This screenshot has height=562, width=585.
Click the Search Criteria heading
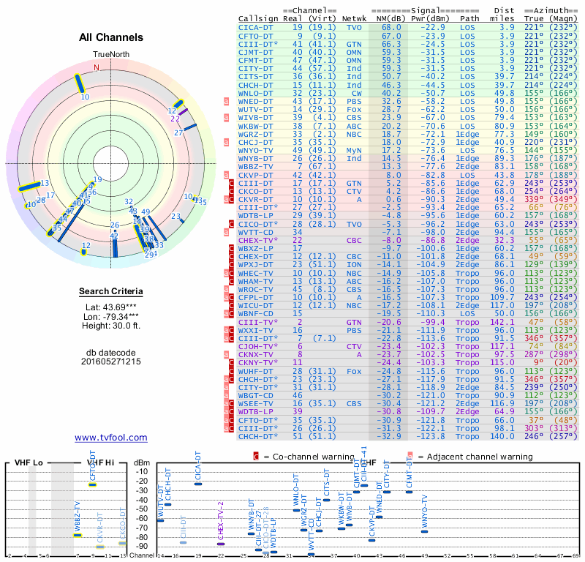point(110,292)
